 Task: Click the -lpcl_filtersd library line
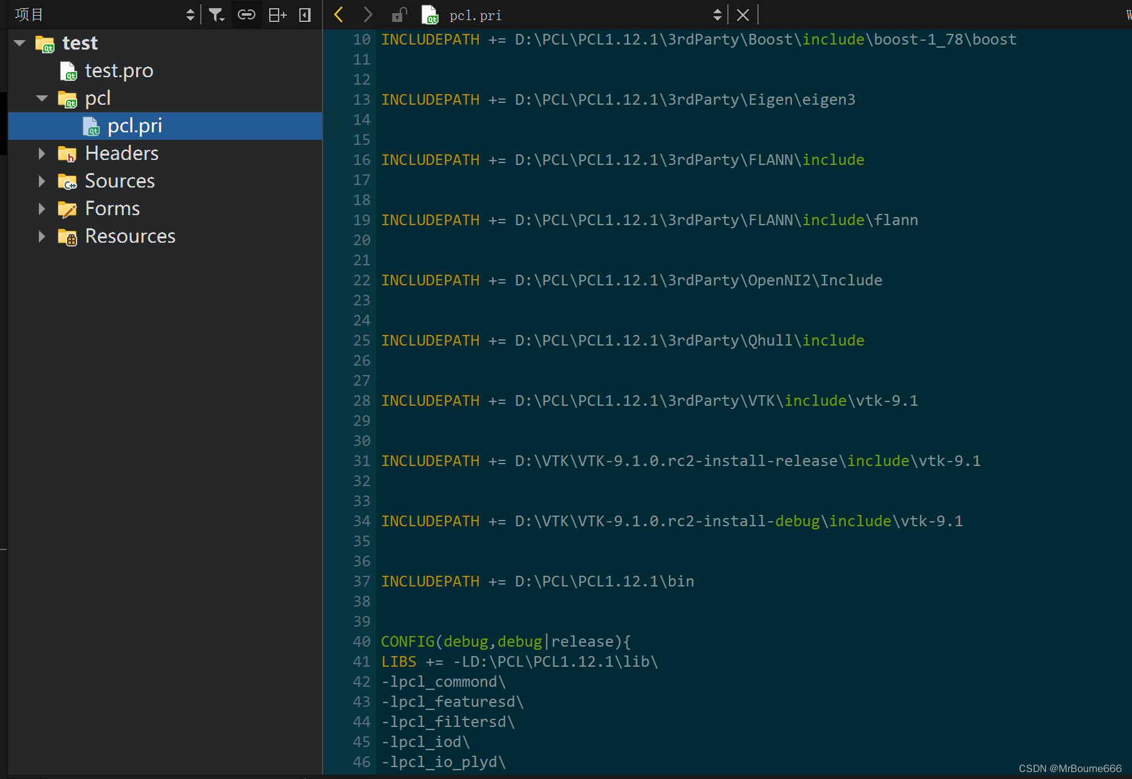coord(448,722)
